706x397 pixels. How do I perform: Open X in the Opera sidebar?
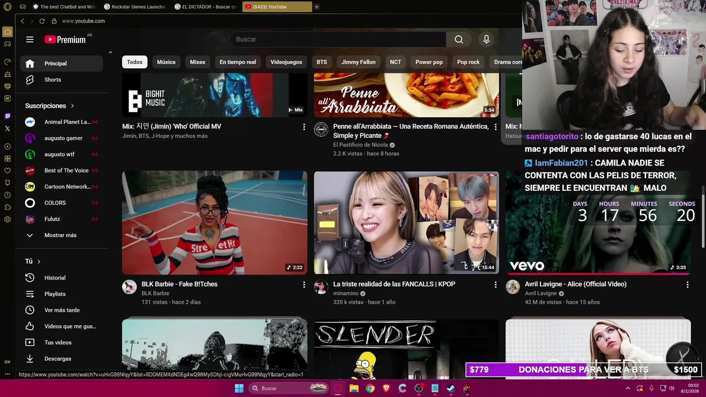(7, 128)
